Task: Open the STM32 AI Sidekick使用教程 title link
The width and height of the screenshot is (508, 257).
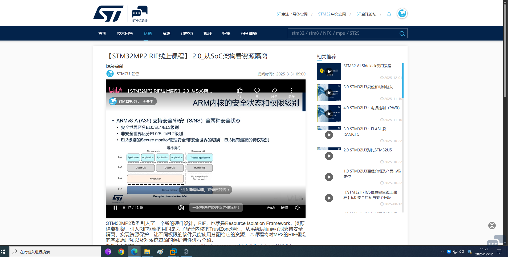Action: [367, 66]
